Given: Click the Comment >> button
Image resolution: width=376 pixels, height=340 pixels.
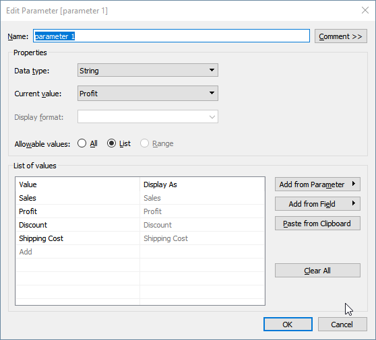Looking at the screenshot, I should coord(341,36).
